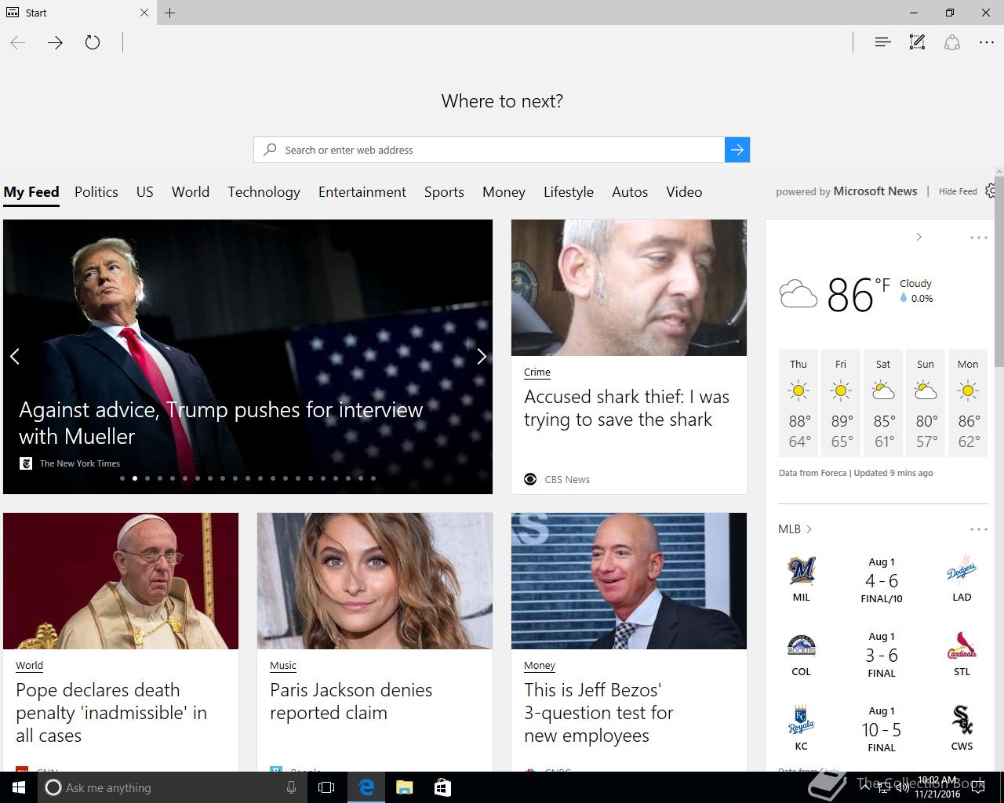1004x803 pixels.
Task: Open the Jeff Bezos 3-question test article
Action: click(x=598, y=713)
